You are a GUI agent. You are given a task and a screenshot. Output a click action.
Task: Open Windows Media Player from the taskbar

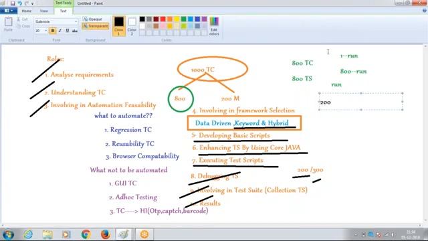66,234
